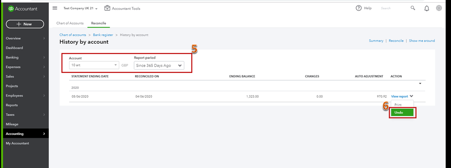Expand the Expenses sidebar chevron

point(44,67)
